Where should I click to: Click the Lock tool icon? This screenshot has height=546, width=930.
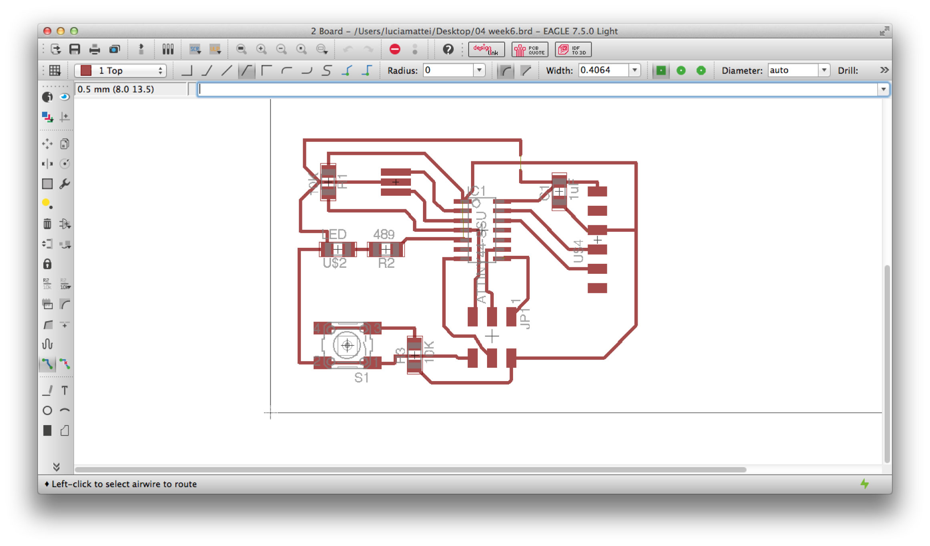tap(47, 264)
